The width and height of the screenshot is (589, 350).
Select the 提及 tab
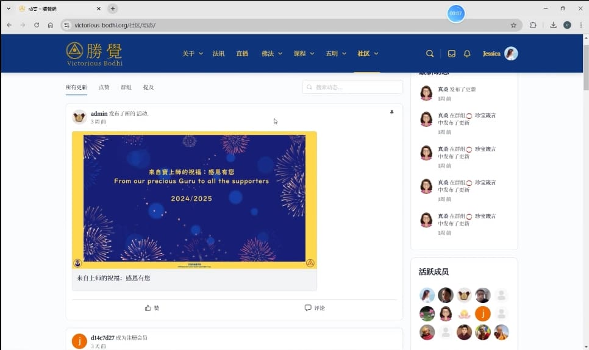[148, 87]
